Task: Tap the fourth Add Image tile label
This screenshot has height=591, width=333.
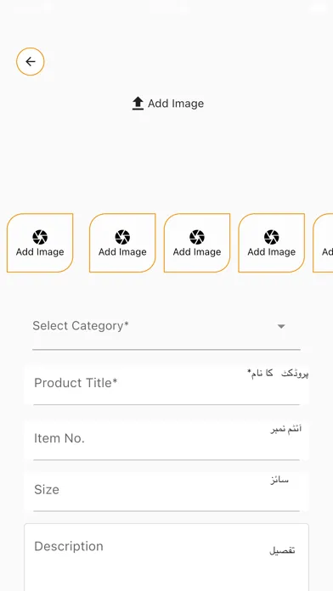Action: pos(272,252)
